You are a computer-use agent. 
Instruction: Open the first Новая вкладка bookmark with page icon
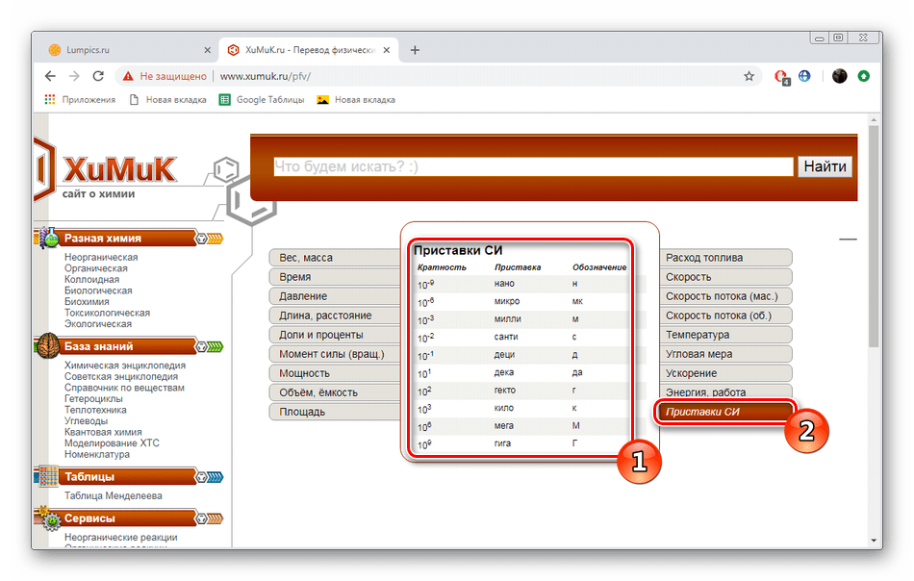point(167,100)
